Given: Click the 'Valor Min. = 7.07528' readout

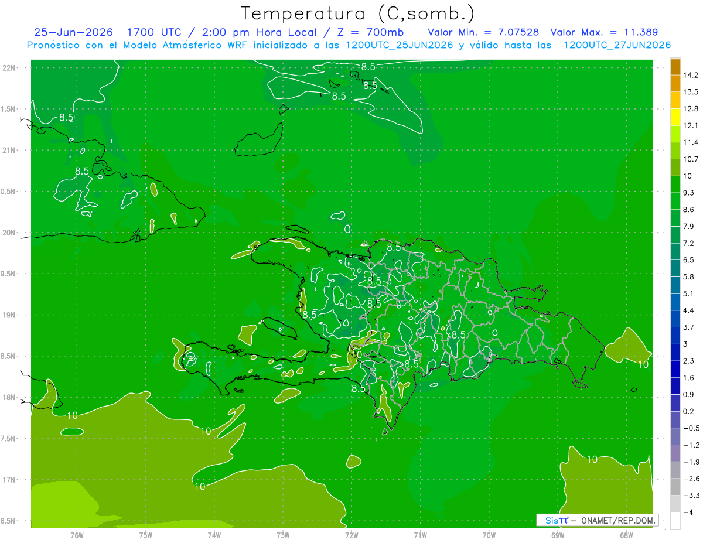Looking at the screenshot, I should (483, 33).
